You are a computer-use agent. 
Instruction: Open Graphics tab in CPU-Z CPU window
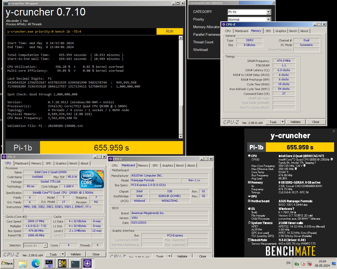click(61, 163)
